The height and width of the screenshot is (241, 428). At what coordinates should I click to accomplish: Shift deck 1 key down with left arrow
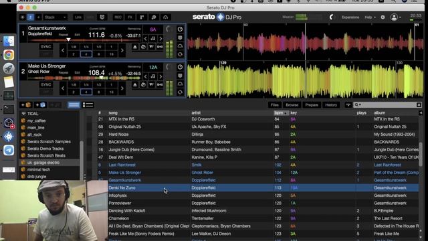coord(146,39)
